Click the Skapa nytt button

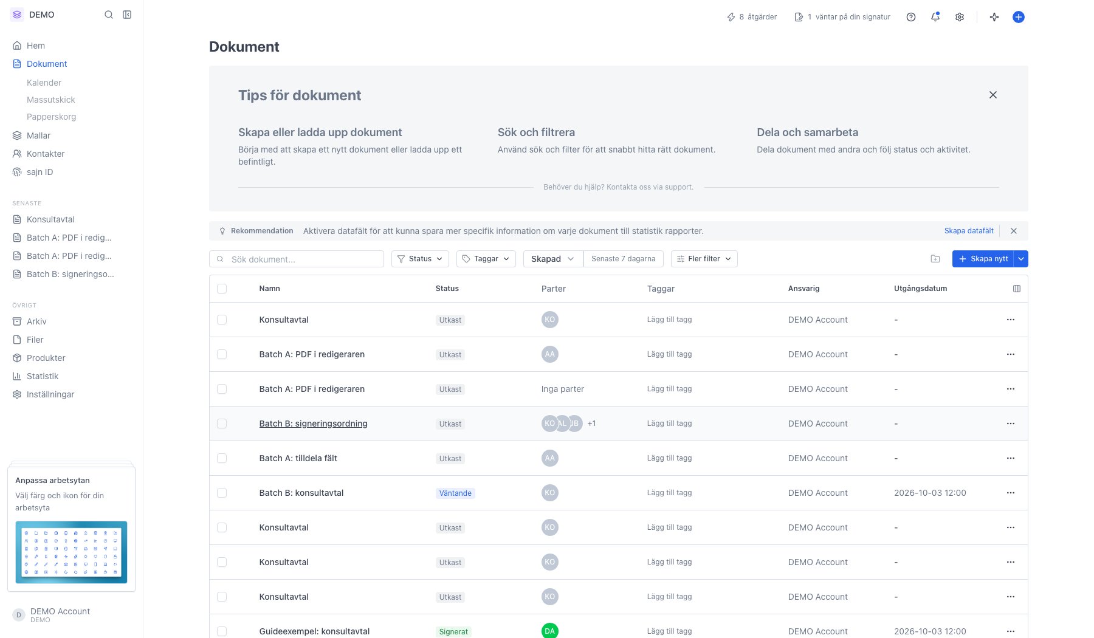(983, 259)
